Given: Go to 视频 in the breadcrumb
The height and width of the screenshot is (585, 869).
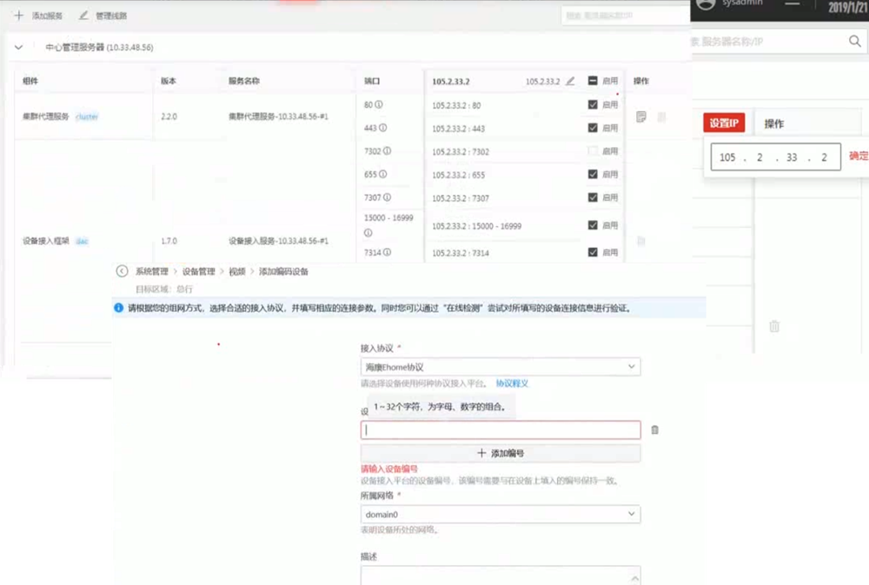Looking at the screenshot, I should click(236, 271).
